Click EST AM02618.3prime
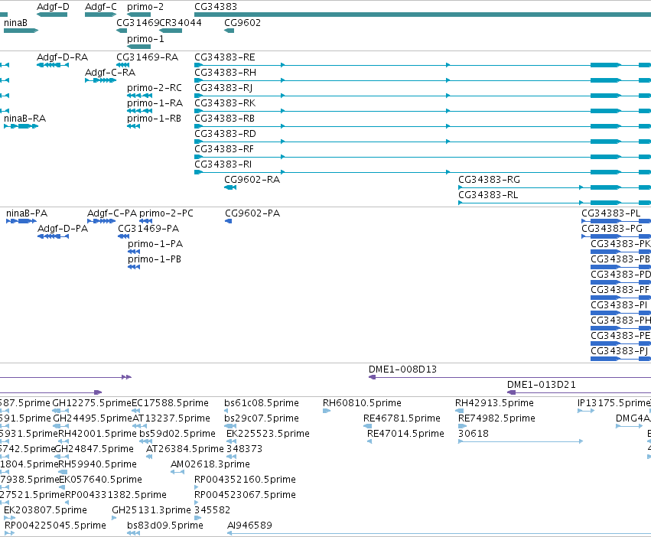Screen dimensions: 651x537 (x=210, y=464)
